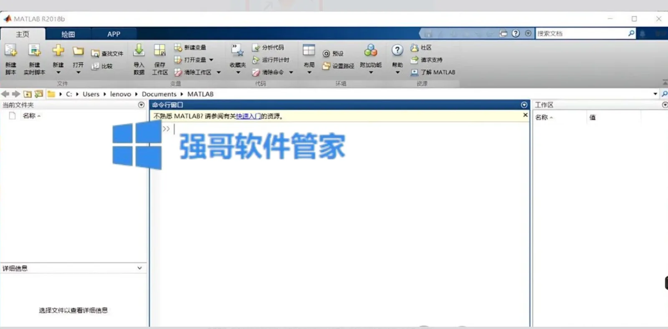668x329 pixels.
Task: Click the browse for folder icon
Action: (39, 94)
